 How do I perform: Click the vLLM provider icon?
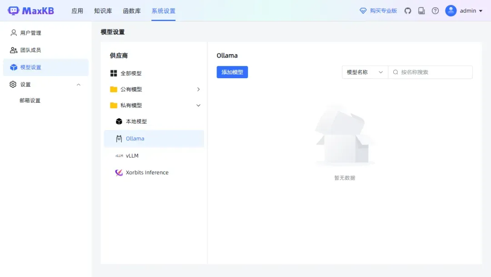[x=119, y=156]
